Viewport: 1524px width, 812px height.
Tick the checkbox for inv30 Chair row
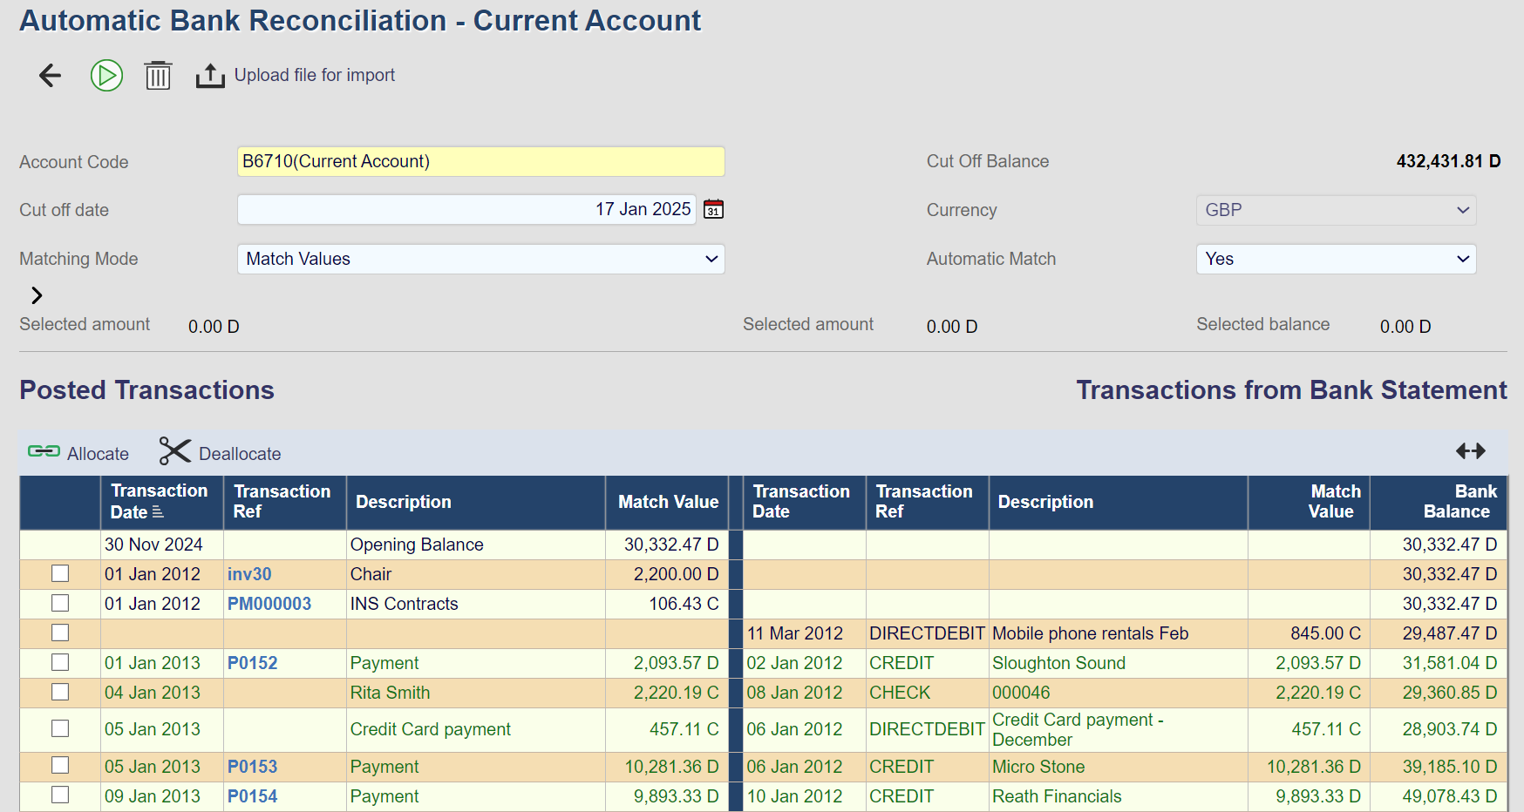coord(60,573)
